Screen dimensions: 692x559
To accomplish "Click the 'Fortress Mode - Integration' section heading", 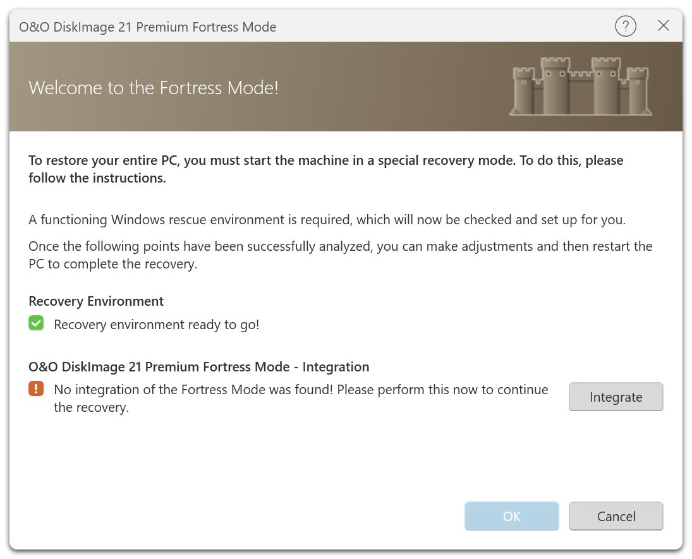I will tap(198, 366).
